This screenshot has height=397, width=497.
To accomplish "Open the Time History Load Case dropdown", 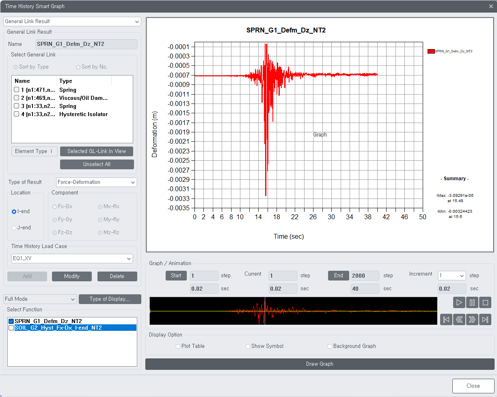I will pyautogui.click(x=130, y=259).
